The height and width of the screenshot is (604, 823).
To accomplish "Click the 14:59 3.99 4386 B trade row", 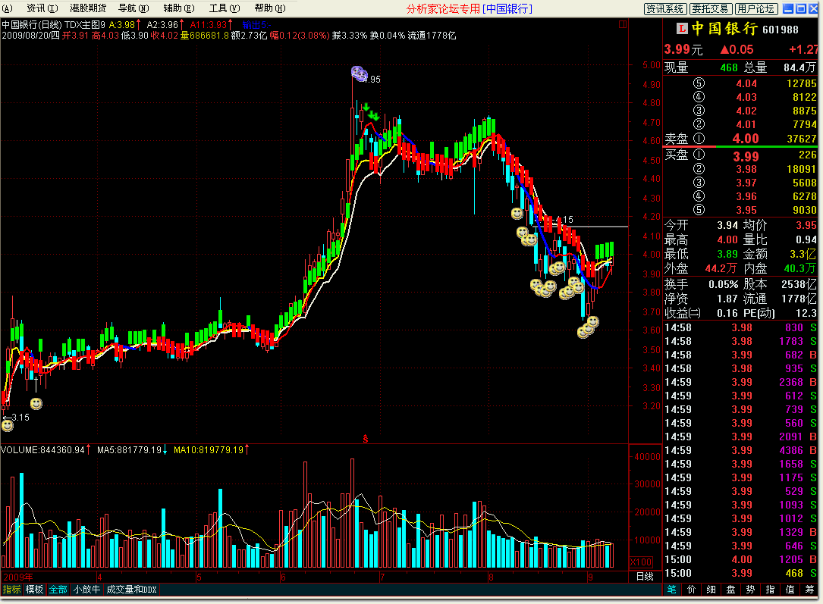I will coord(740,450).
